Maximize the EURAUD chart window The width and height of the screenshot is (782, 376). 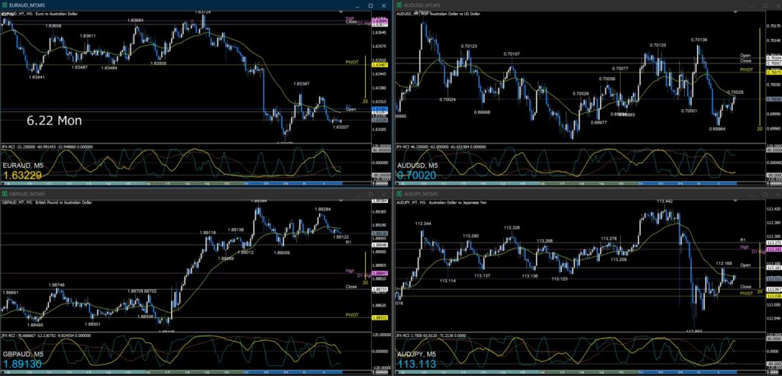pyautogui.click(x=370, y=5)
